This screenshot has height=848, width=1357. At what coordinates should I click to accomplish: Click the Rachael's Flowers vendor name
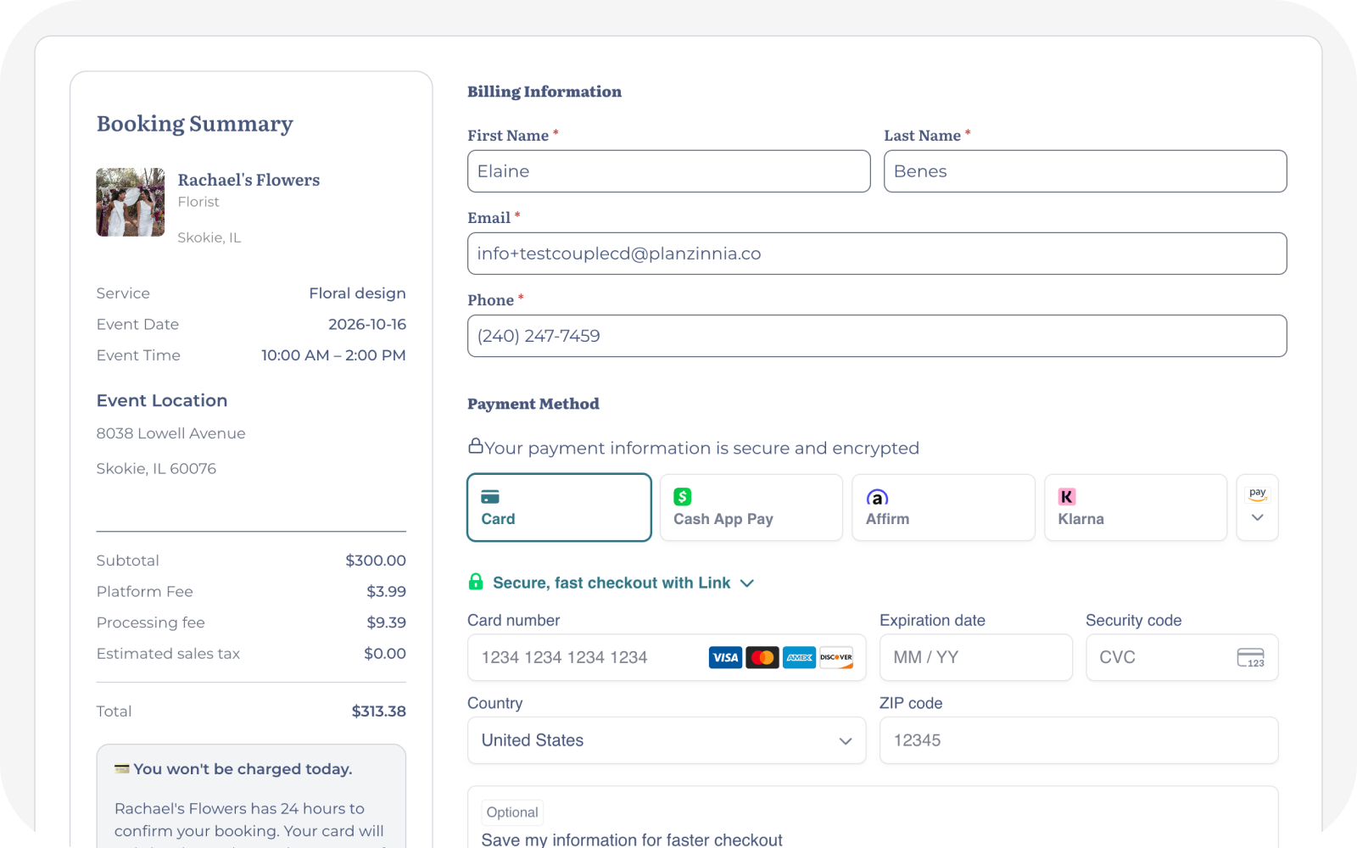[x=249, y=180]
